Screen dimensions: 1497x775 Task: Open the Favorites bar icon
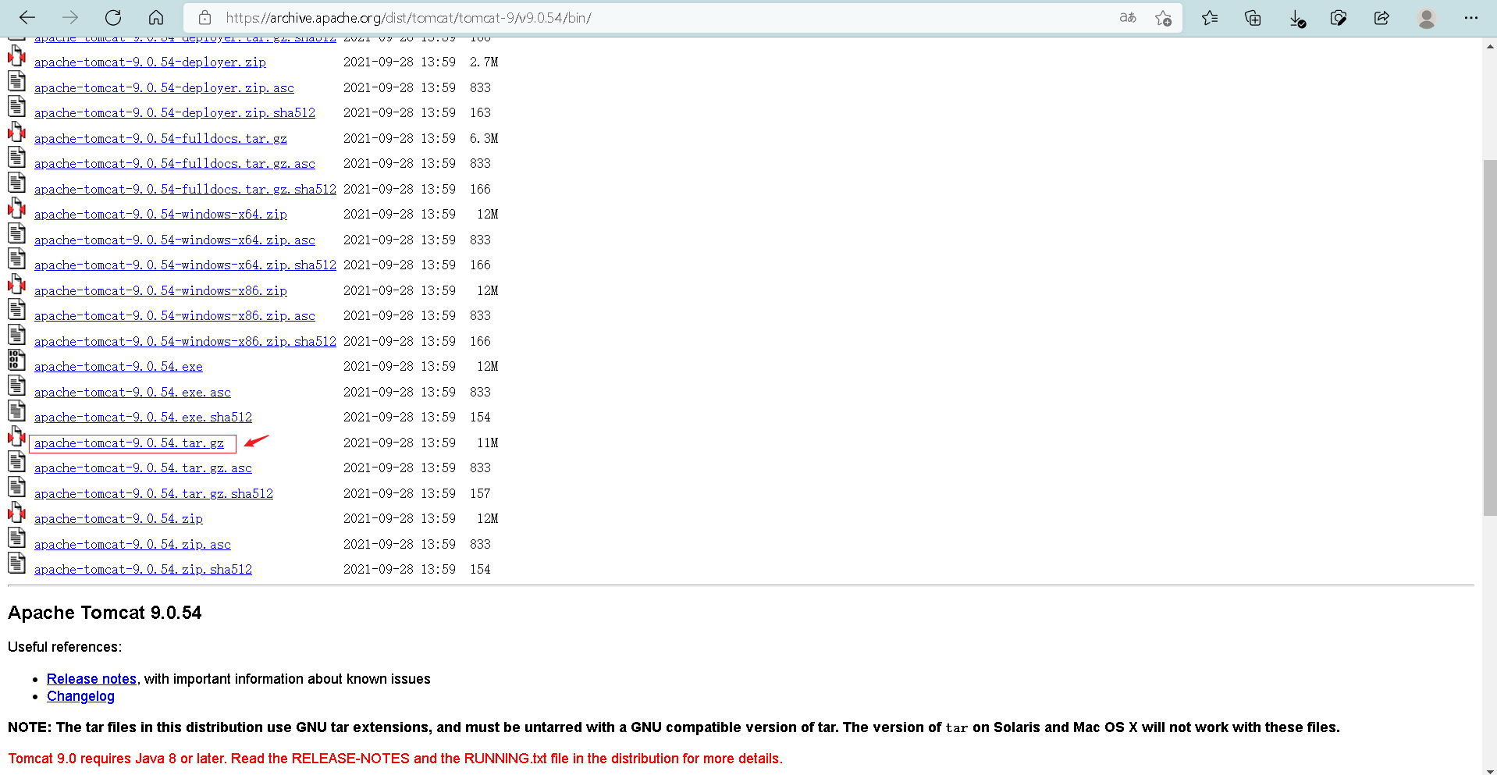tap(1210, 18)
